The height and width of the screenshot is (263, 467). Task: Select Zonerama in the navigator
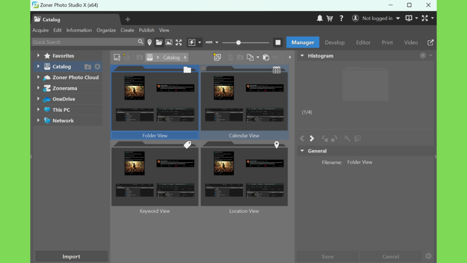[x=65, y=88]
